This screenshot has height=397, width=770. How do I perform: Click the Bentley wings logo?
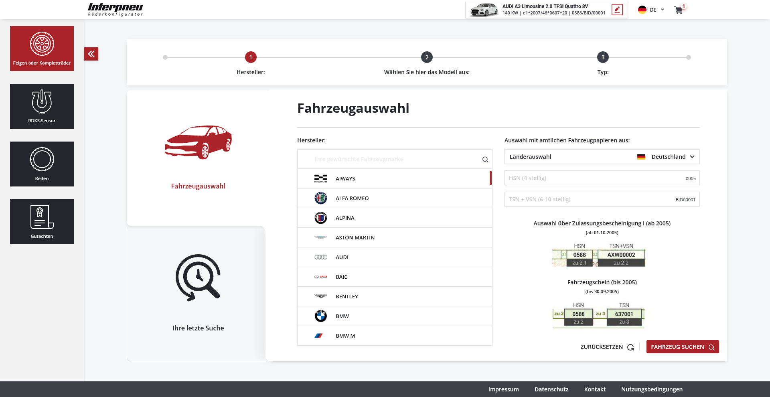coord(321,296)
